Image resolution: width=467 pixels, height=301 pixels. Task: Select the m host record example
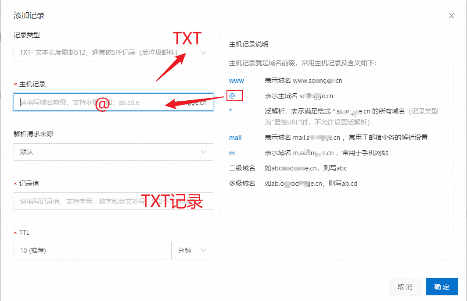tap(232, 153)
